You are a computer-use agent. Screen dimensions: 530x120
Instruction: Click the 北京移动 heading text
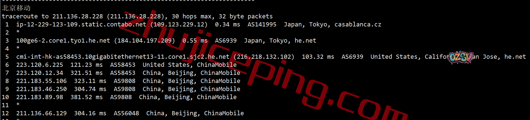coord(16,8)
